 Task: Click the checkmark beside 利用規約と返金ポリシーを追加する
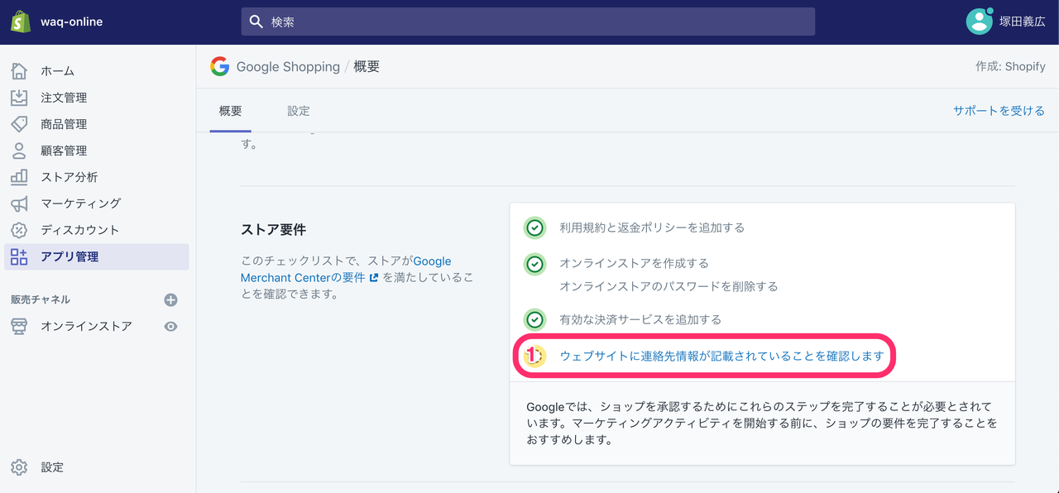(535, 227)
